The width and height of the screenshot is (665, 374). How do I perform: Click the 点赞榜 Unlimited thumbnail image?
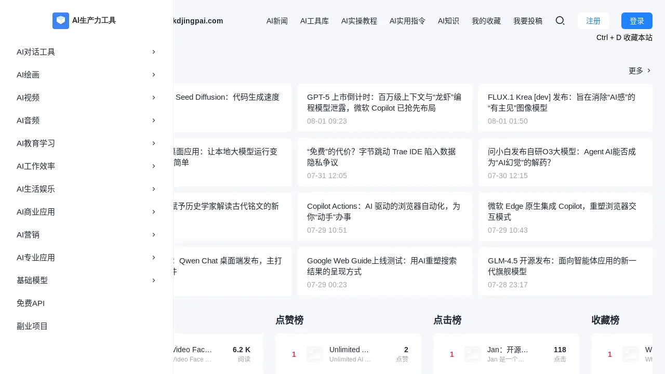[315, 354]
